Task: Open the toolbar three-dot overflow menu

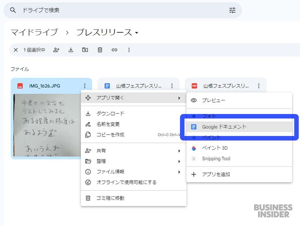Action: click(x=129, y=50)
